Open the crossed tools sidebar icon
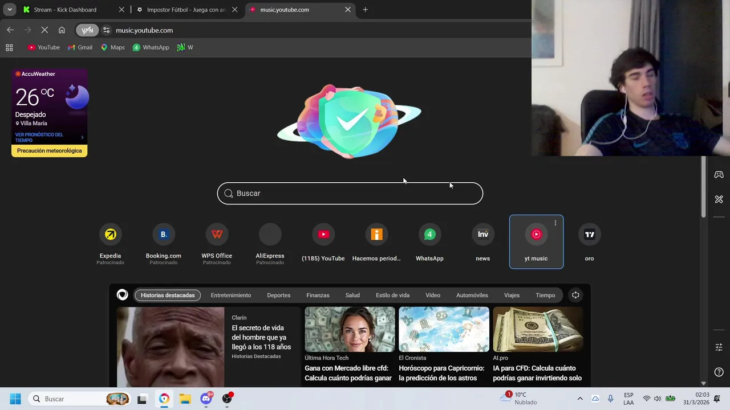 click(x=719, y=199)
